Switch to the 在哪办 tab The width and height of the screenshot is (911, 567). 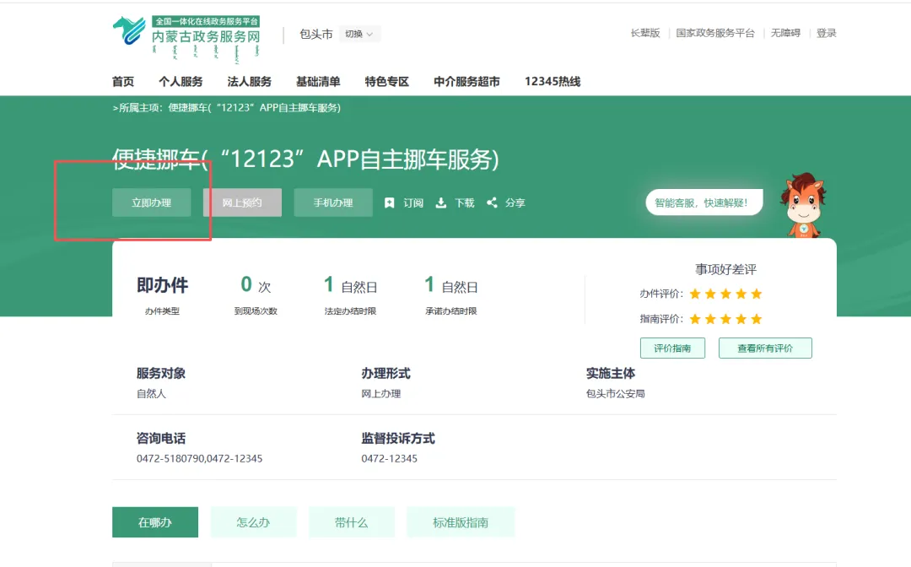[155, 522]
